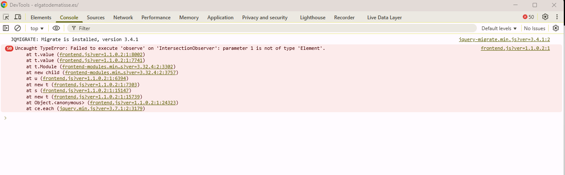The height and width of the screenshot is (175, 565).
Task: Click the No Issues button
Action: 534,28
